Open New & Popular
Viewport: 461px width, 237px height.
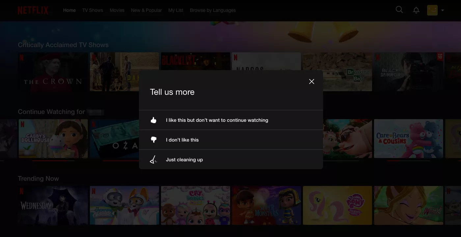(146, 10)
